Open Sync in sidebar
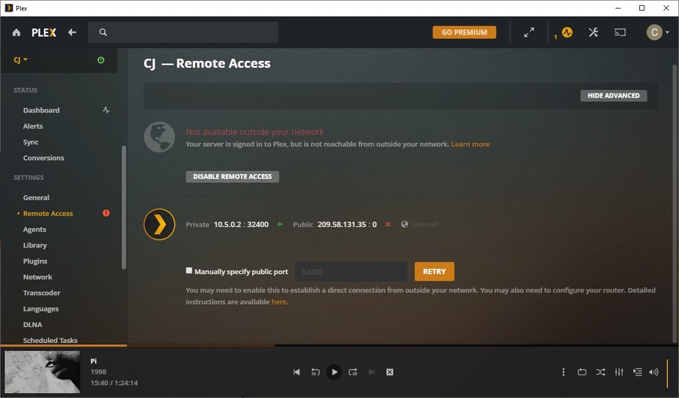This screenshot has width=679, height=398. point(31,142)
